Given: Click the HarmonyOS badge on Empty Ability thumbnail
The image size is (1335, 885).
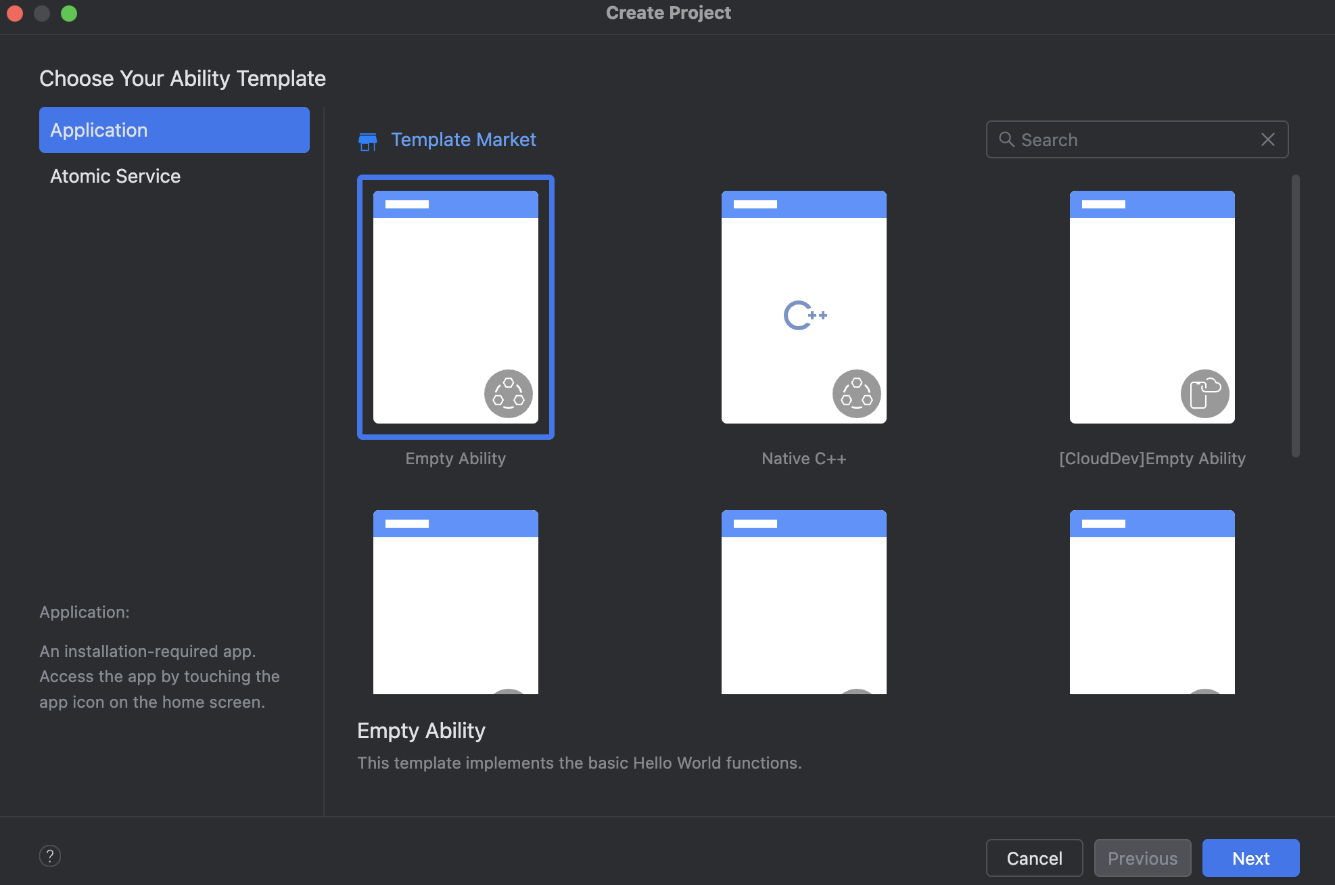Looking at the screenshot, I should coord(508,393).
